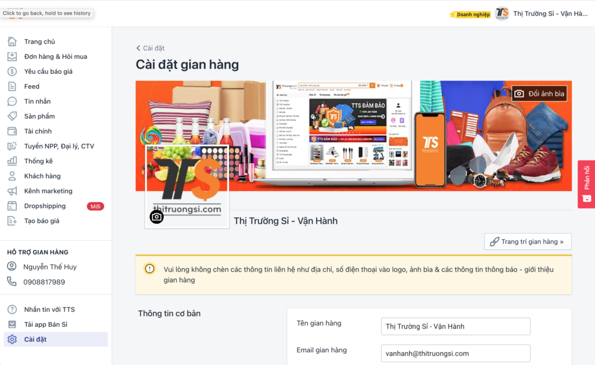Select the Sản phẩm tag icon
The image size is (595, 365).
point(12,117)
